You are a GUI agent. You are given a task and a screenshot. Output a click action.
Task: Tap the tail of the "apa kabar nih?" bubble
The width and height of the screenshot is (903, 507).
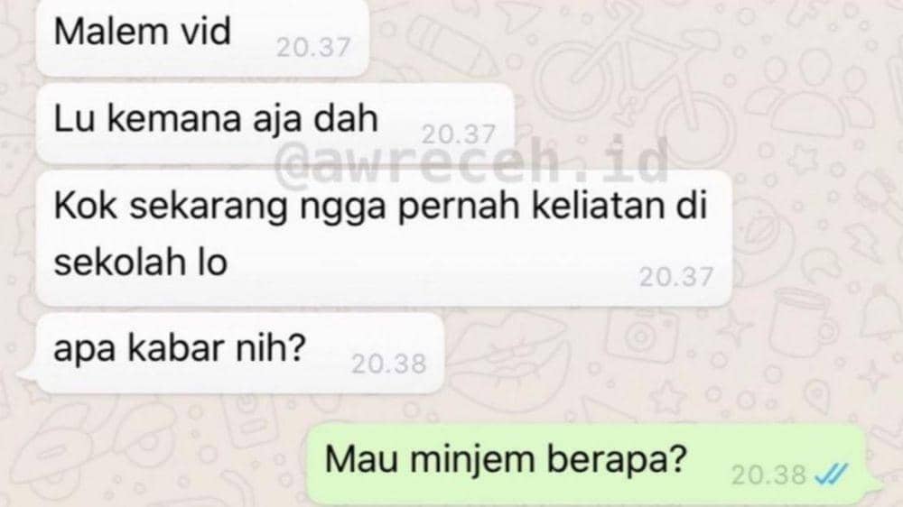[26, 377]
